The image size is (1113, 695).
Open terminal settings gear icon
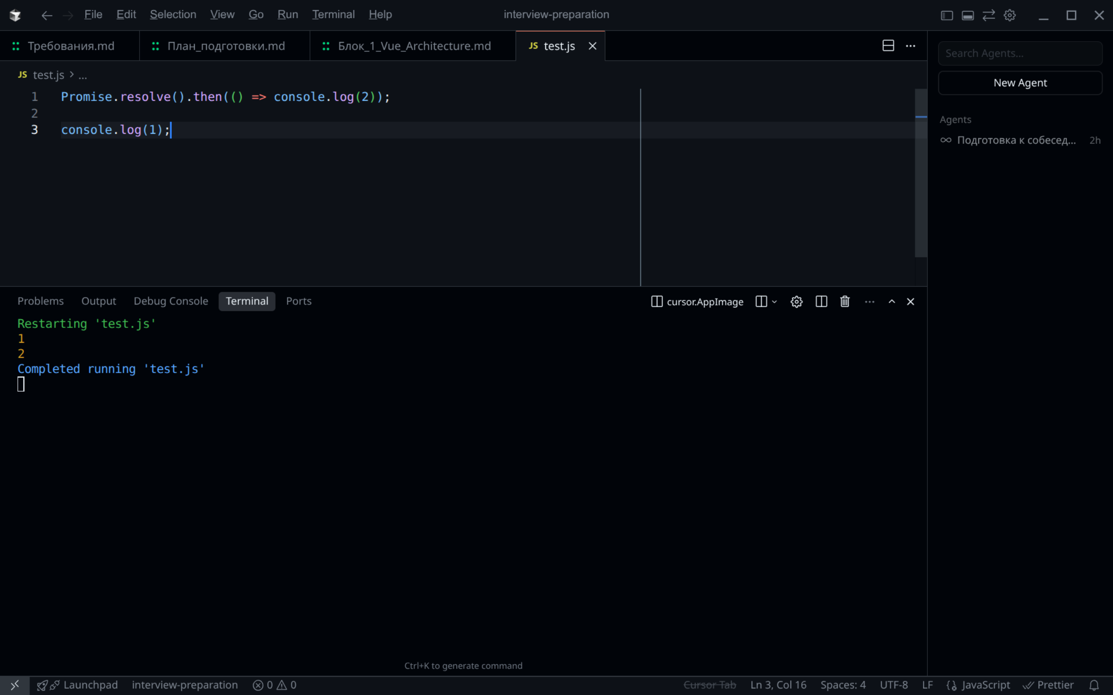(x=796, y=301)
